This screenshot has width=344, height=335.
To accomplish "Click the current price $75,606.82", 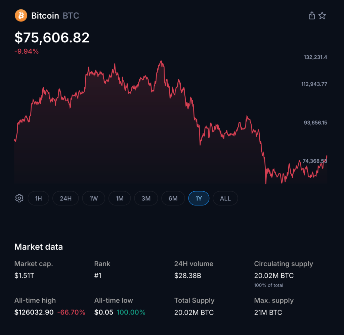I will click(52, 38).
